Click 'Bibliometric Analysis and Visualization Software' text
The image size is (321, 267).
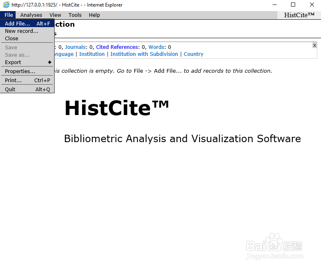[x=182, y=138]
